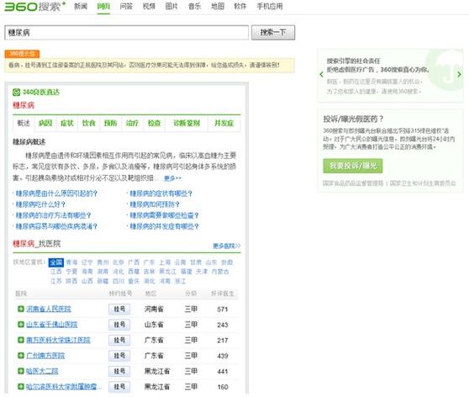The image size is (469, 397).
Task: Select the 网页 search category
Action: coord(103,6)
